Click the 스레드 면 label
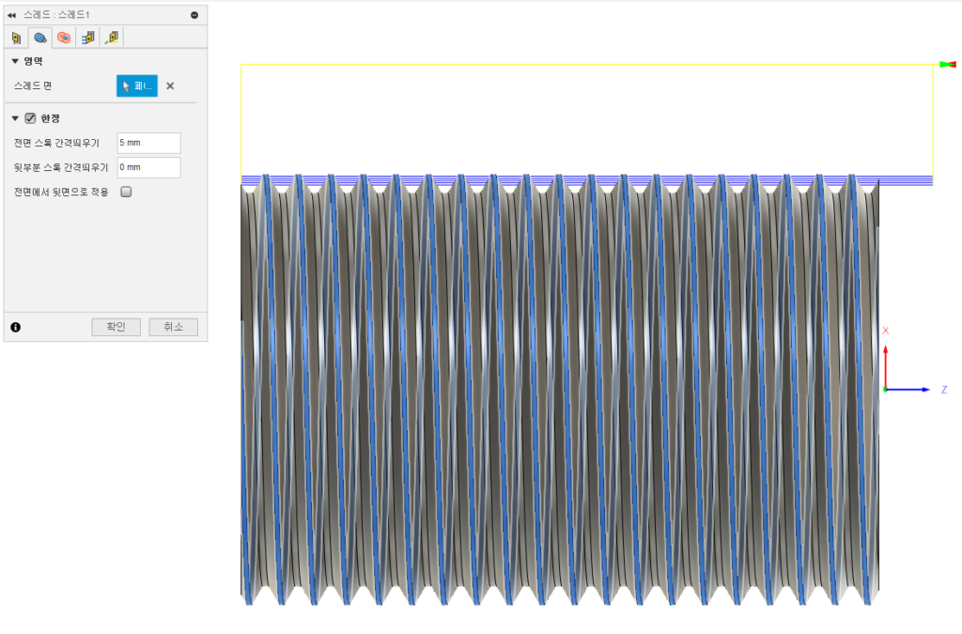The height and width of the screenshot is (634, 962). pos(33,85)
